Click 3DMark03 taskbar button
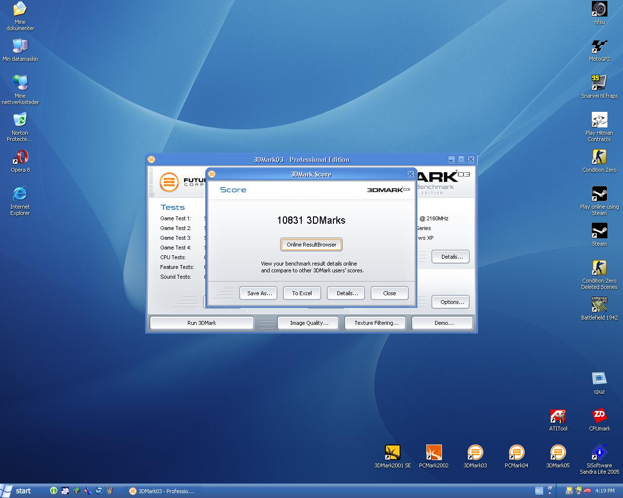 pos(162,491)
